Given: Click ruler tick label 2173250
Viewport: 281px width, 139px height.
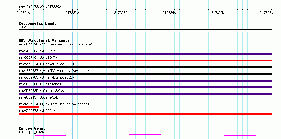Looking at the screenshot, I should [x=218, y=13].
